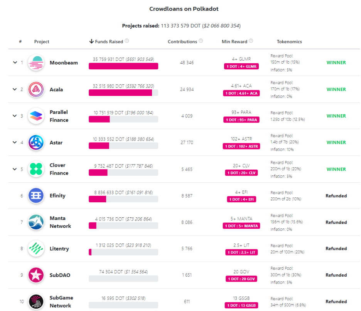Image resolution: width=361 pixels, height=311 pixels.
Task: Open the Efinity project name
Action: pyautogui.click(x=57, y=196)
